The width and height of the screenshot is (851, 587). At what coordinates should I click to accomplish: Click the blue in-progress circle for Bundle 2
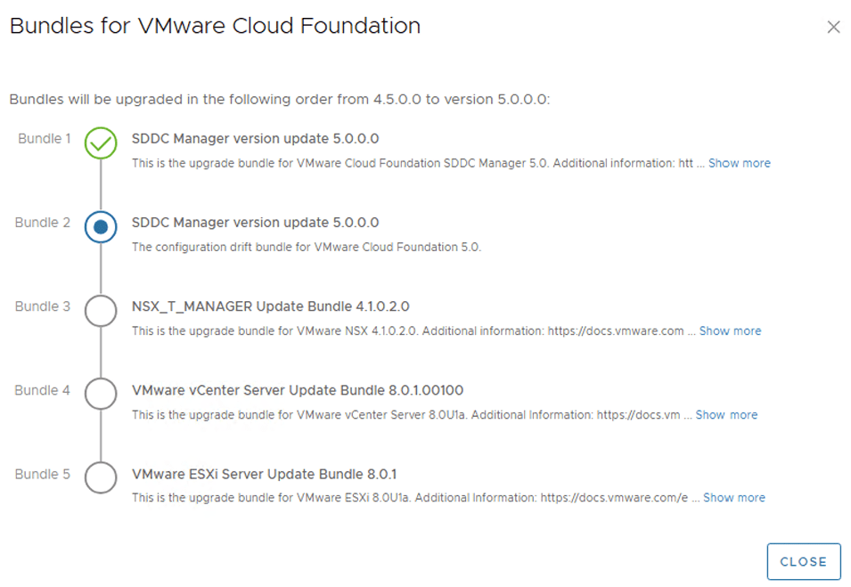[101, 227]
